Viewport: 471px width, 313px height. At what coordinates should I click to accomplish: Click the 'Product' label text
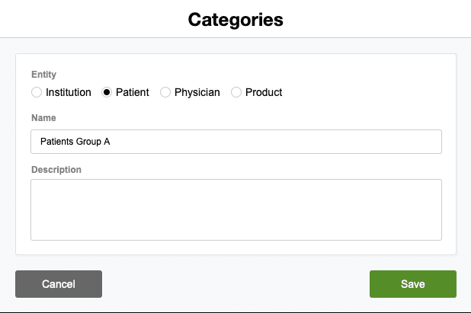pos(264,92)
